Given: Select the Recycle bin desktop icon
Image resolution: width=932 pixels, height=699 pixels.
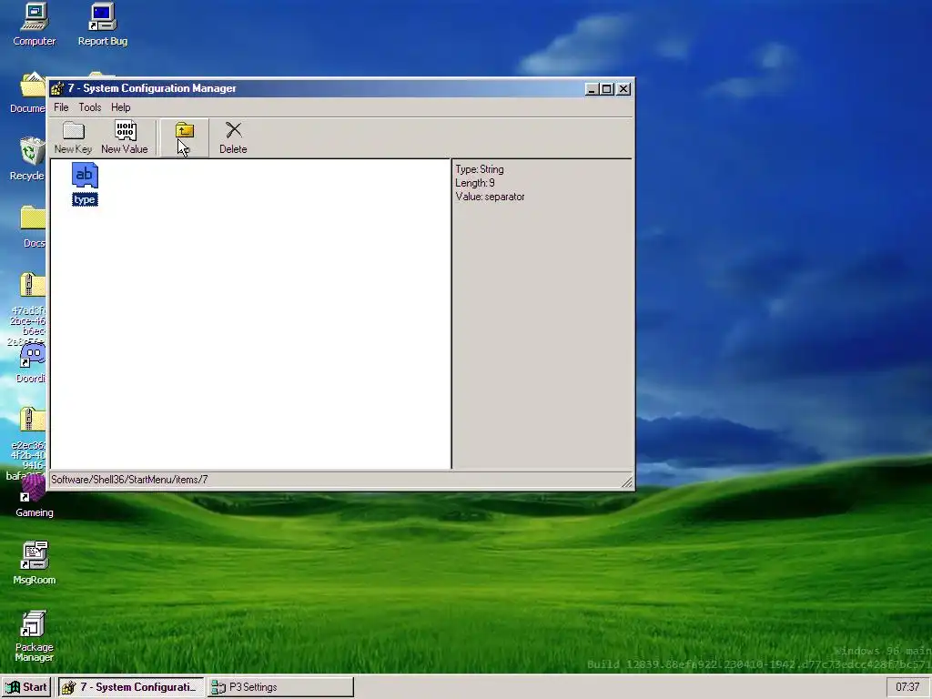Looking at the screenshot, I should (28, 159).
